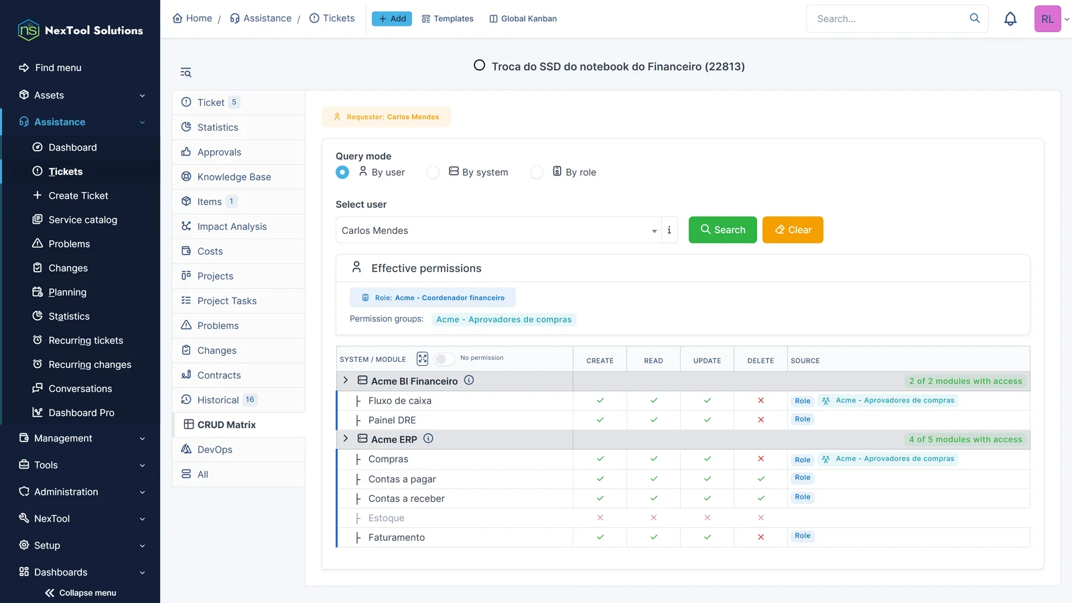Click the NexTool Solutions logo
The height and width of the screenshot is (603, 1072).
(x=80, y=30)
